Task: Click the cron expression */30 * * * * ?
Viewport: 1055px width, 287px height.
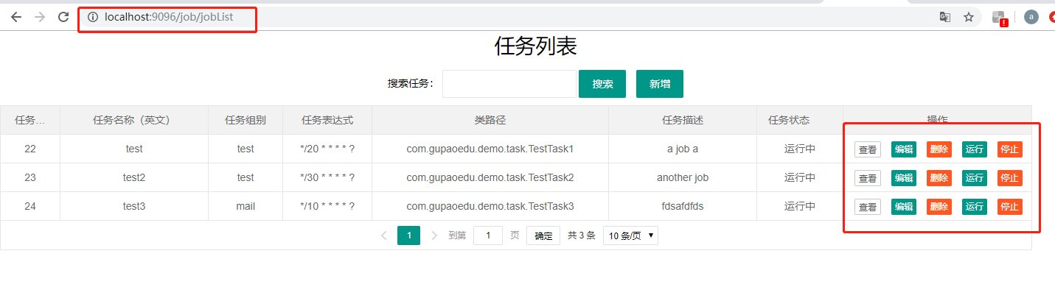Action: (327, 177)
